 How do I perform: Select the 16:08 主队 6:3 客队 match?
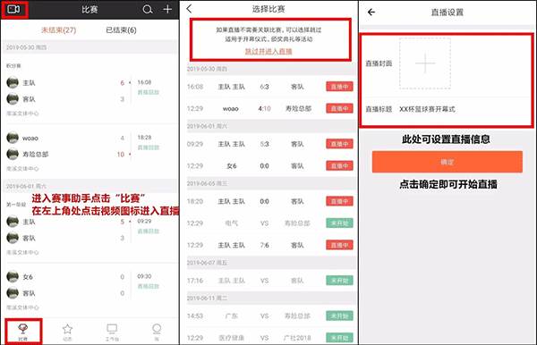[270, 87]
